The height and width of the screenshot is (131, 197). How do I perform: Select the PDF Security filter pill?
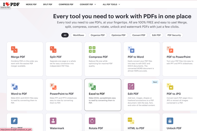point(174,35)
